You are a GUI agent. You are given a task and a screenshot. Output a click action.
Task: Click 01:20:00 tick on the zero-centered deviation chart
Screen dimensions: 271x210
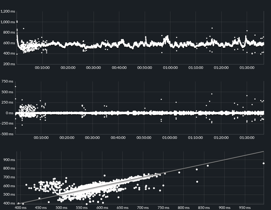pyautogui.click(x=221, y=138)
